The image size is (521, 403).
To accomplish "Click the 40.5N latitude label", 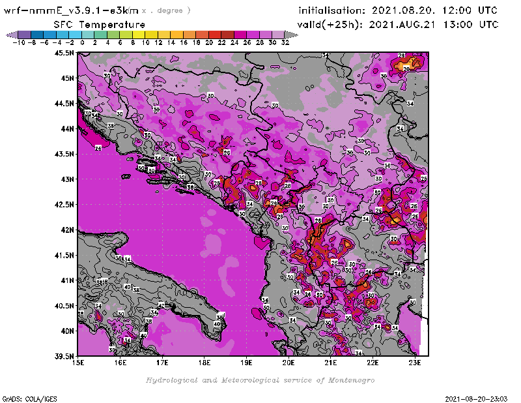I will pos(64,306).
